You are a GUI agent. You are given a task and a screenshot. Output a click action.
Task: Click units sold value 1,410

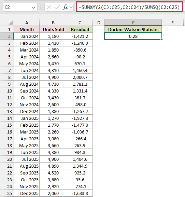(53, 43)
